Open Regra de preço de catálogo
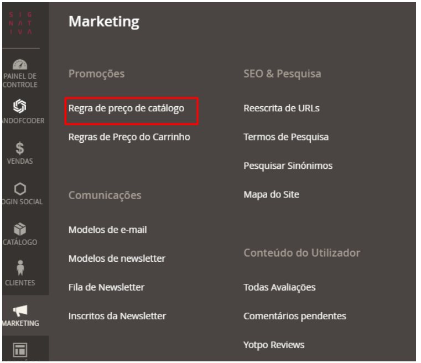The width and height of the screenshot is (421, 363). coord(126,108)
